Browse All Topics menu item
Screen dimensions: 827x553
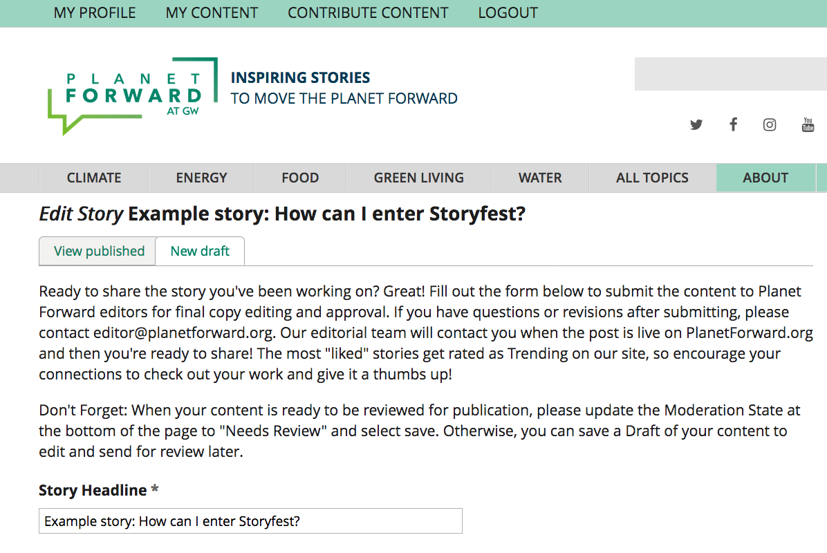point(652,178)
